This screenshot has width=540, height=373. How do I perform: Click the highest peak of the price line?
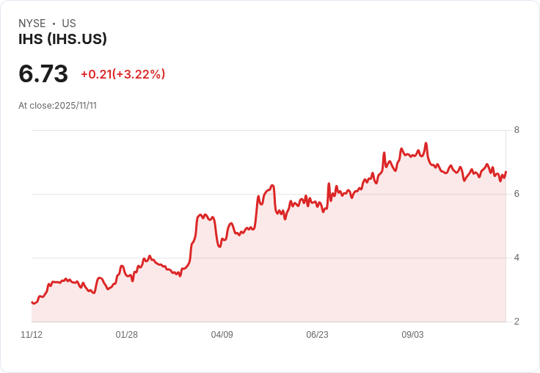point(426,143)
